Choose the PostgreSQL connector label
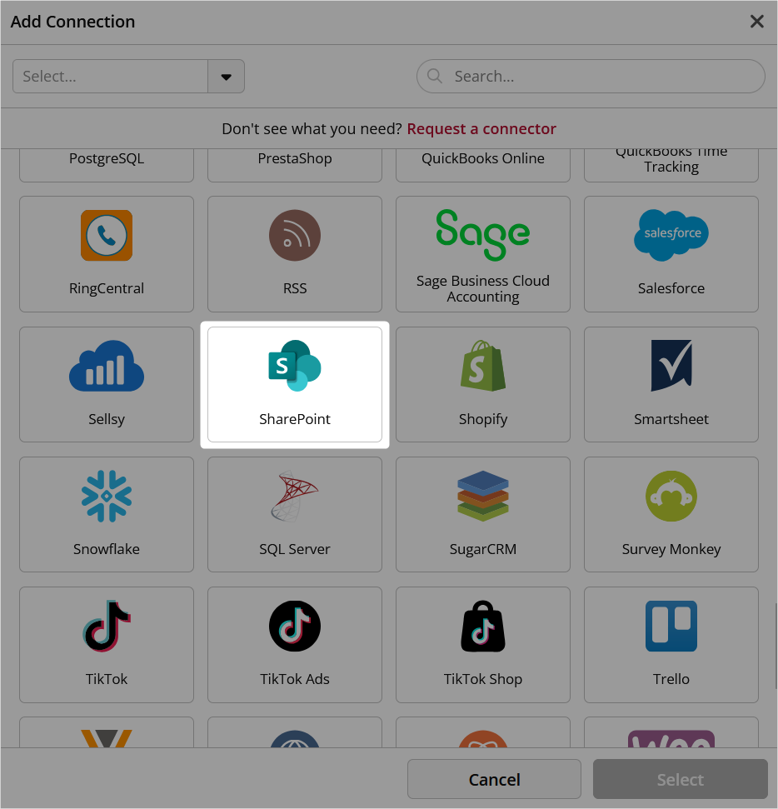 [107, 158]
